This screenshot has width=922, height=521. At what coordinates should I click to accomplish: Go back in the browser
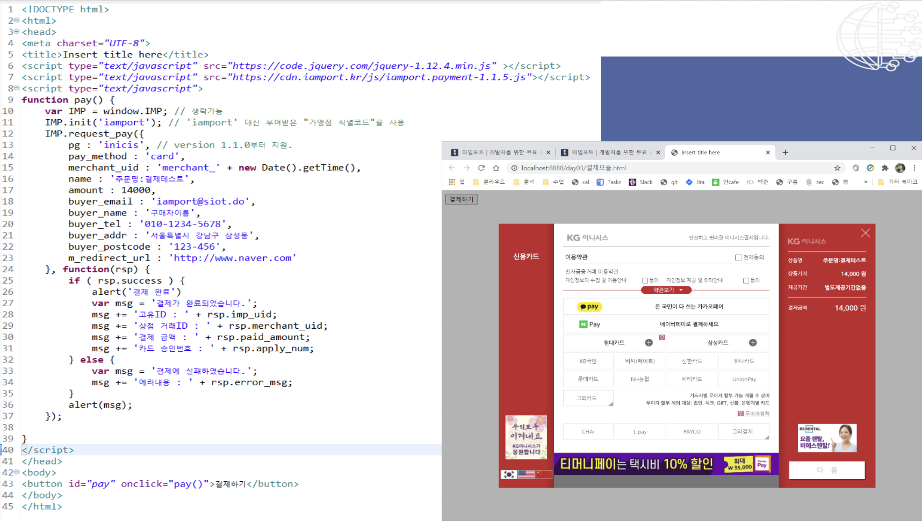[452, 168]
